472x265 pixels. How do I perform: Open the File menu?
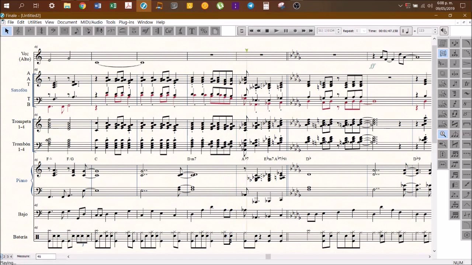click(11, 22)
